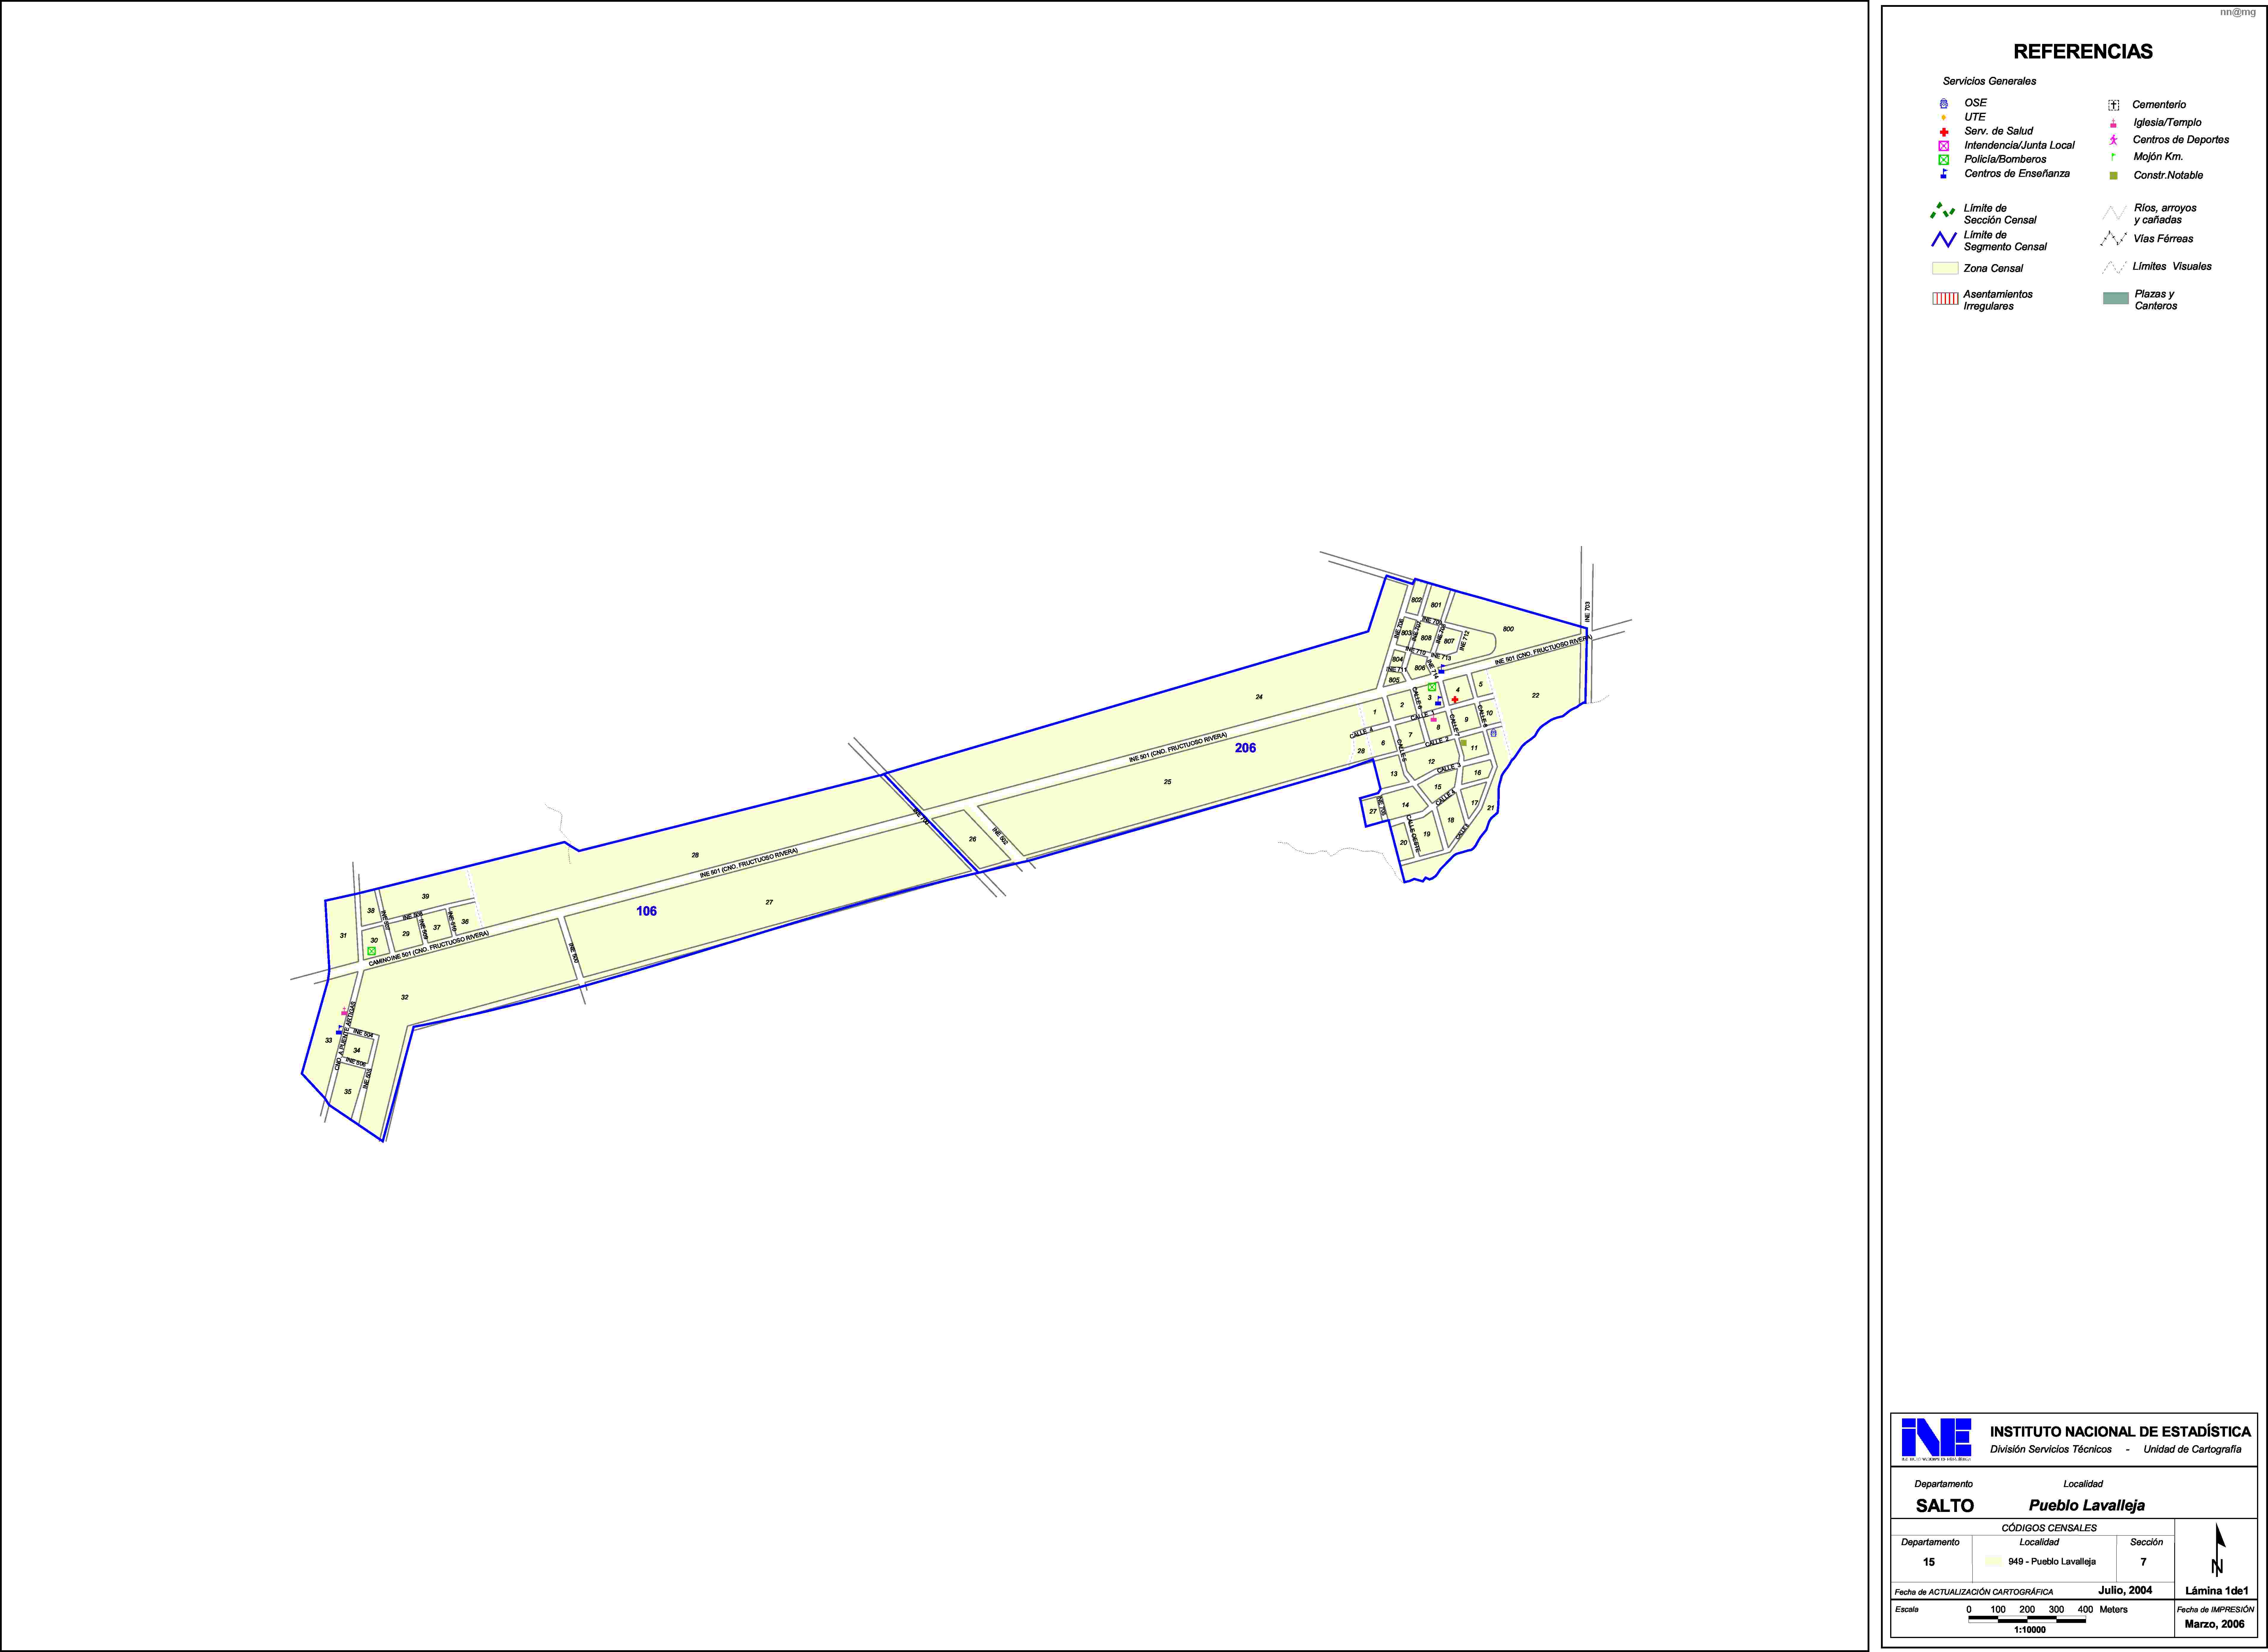Click the segment number 206 on the map
Image resolution: width=2268 pixels, height=1652 pixels.
[1245, 748]
